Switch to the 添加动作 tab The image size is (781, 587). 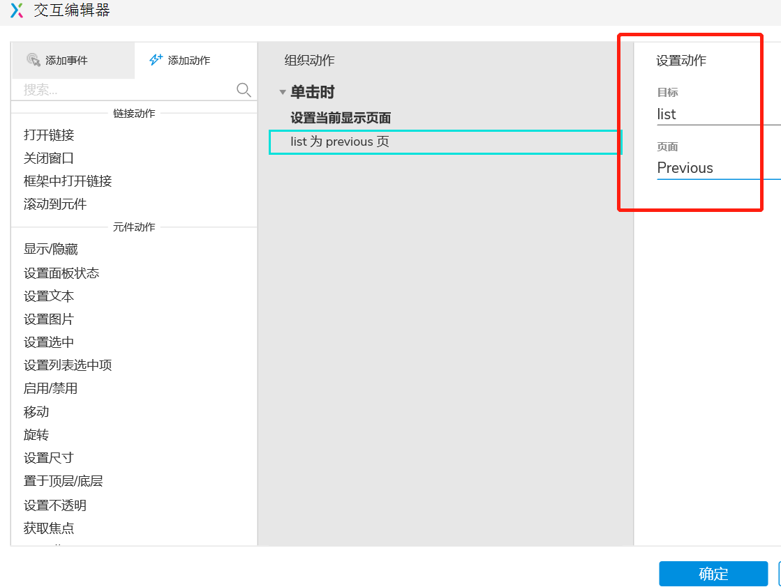pyautogui.click(x=195, y=60)
